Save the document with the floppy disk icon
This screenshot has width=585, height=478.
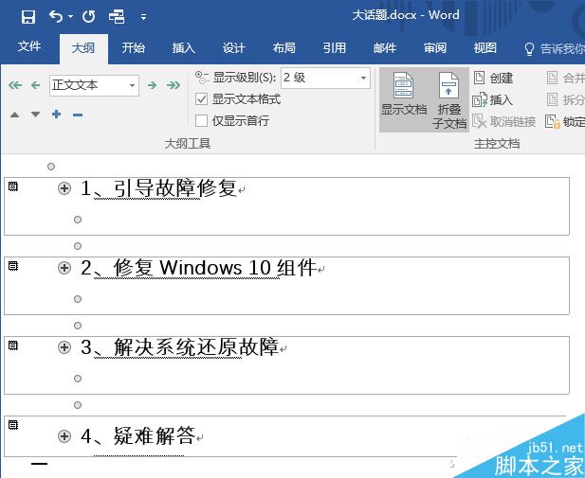(28, 17)
